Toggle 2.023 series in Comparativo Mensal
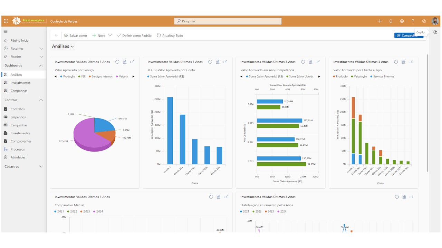442x248 pixels. tap(85, 211)
